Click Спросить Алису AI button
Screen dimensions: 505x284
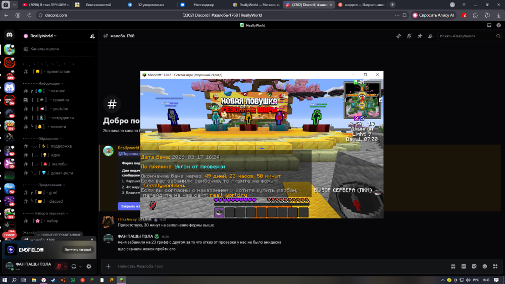click(x=433, y=15)
